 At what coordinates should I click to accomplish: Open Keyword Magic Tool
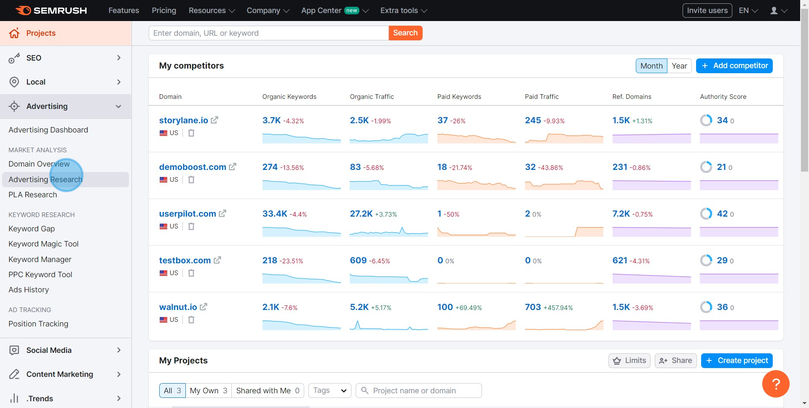[43, 244]
